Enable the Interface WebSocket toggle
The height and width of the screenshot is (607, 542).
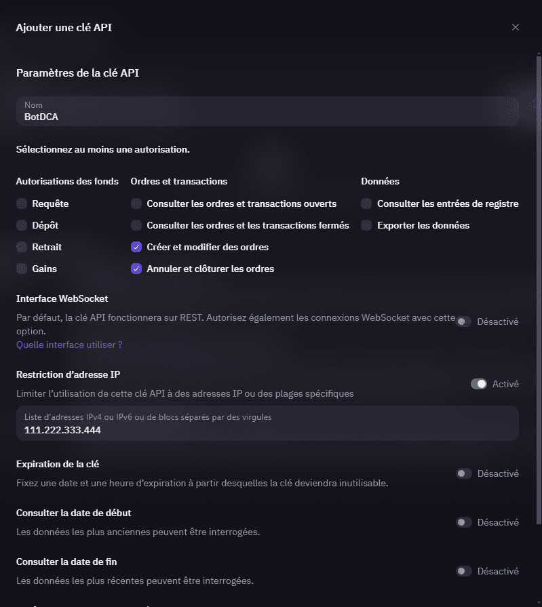[x=464, y=321]
